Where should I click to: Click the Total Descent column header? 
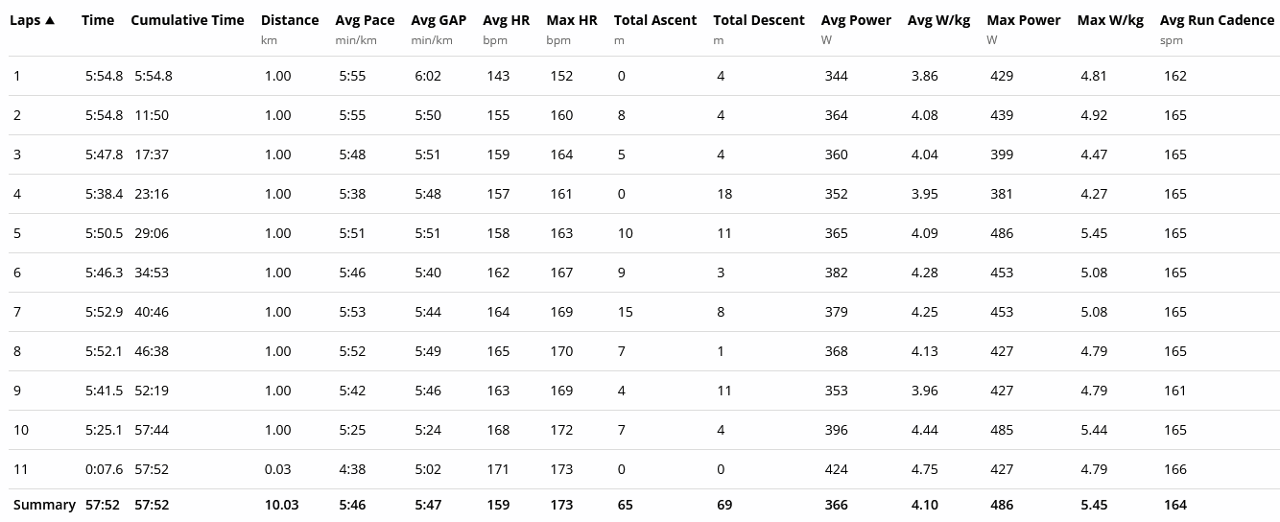pyautogui.click(x=759, y=20)
